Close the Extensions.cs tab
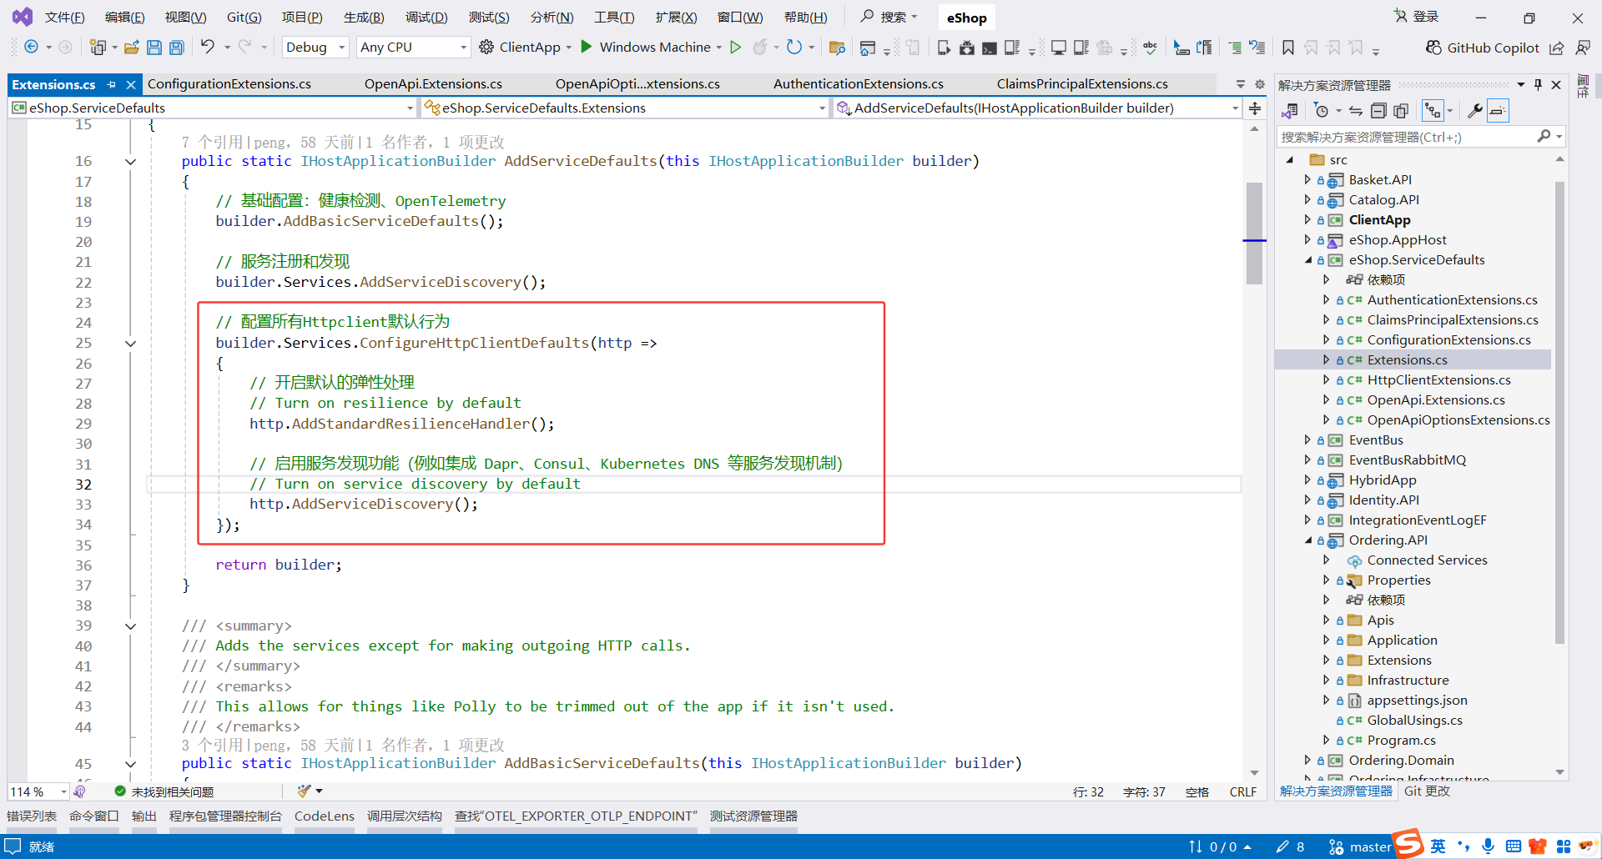Viewport: 1602px width, 859px height. [x=131, y=84]
